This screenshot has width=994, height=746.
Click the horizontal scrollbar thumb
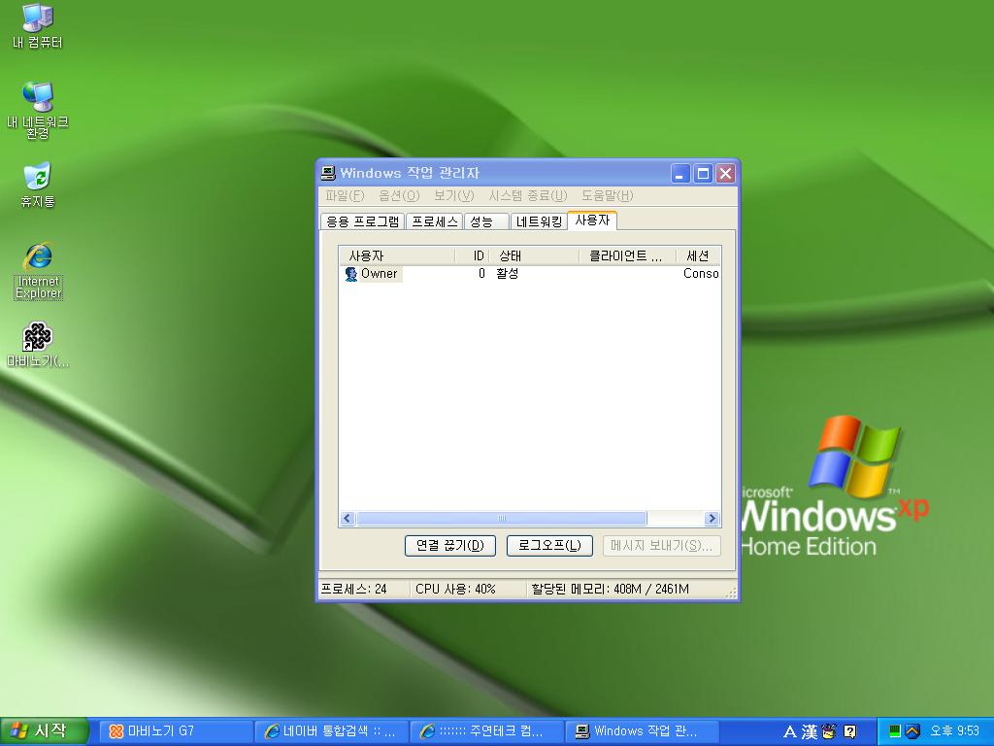(501, 519)
